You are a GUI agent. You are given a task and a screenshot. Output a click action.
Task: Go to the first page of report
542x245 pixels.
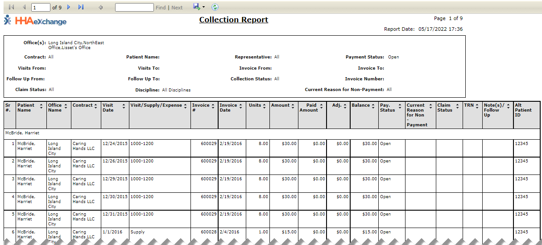(x=12, y=7)
